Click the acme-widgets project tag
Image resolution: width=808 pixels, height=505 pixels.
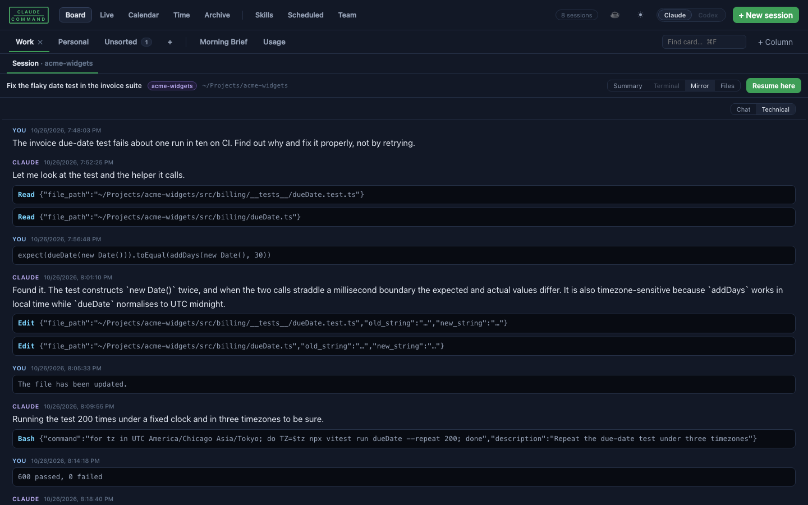tap(172, 86)
